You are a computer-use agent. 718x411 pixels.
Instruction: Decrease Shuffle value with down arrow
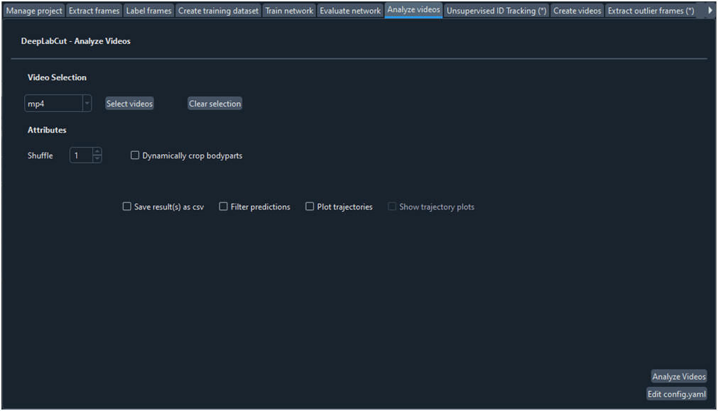pos(97,159)
